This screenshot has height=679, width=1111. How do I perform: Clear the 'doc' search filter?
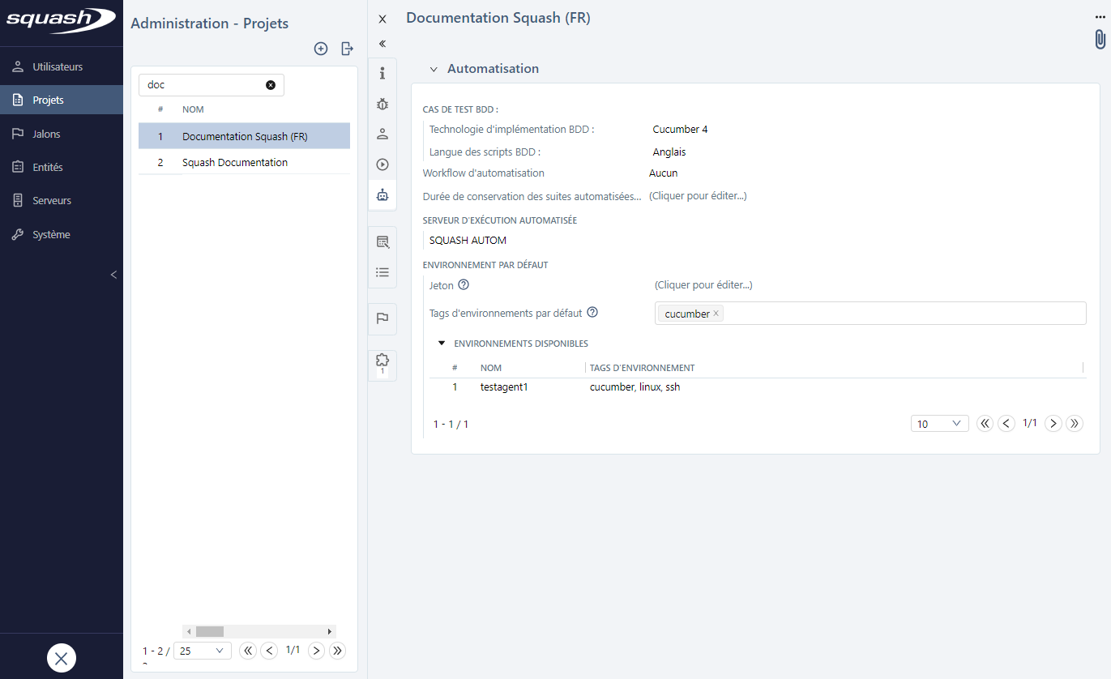271,85
